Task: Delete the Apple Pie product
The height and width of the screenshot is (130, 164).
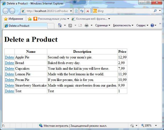Action: click(x=9, y=57)
